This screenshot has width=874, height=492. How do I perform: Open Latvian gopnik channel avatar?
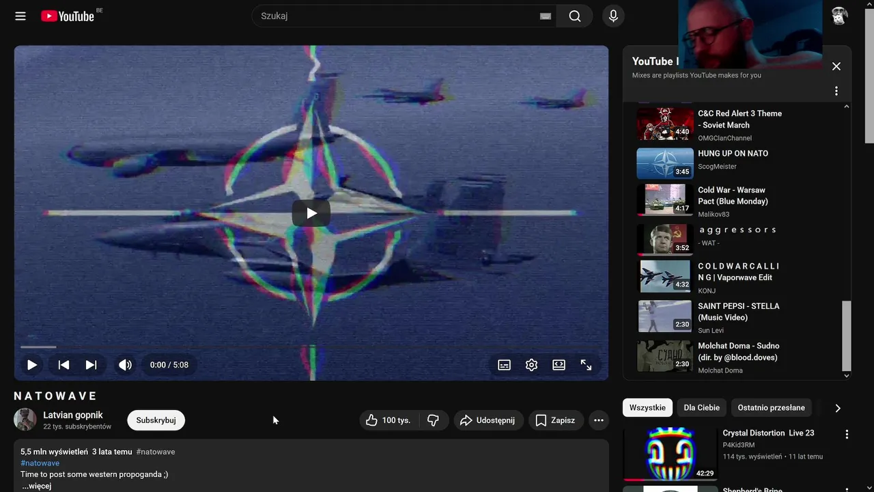25,420
